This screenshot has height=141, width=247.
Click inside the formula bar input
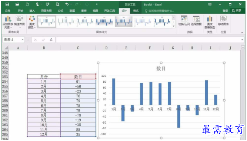coord(148,40)
